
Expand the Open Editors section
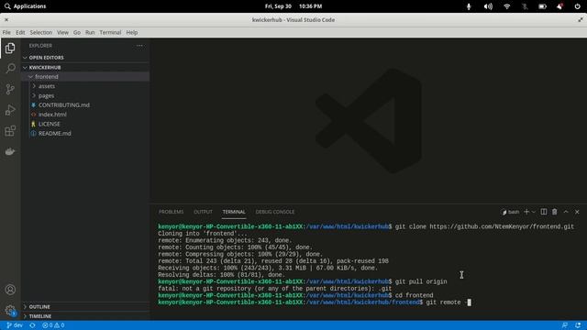[85, 58]
